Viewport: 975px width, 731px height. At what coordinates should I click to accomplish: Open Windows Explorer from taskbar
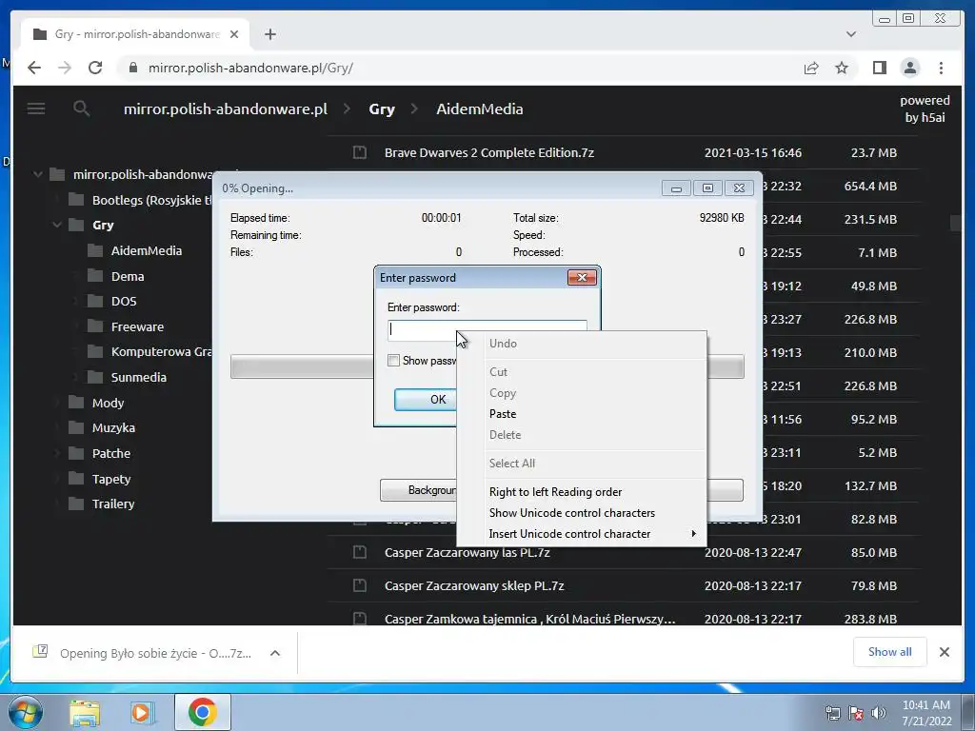[x=85, y=712]
